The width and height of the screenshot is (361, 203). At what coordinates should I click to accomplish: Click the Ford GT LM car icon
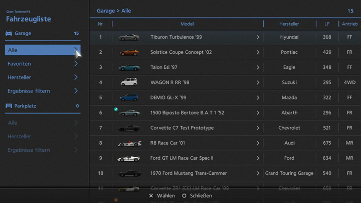point(129,158)
